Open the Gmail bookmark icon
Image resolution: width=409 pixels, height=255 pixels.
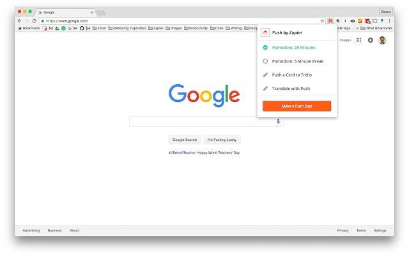tap(51, 28)
